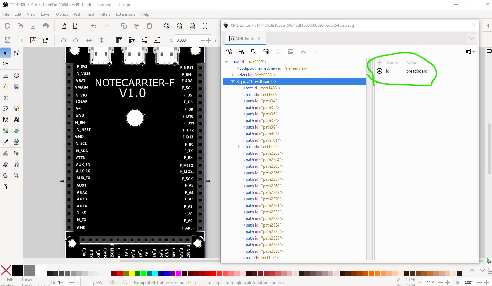Select the Spray tool
Screen dimensions: 492x286
coord(16,153)
